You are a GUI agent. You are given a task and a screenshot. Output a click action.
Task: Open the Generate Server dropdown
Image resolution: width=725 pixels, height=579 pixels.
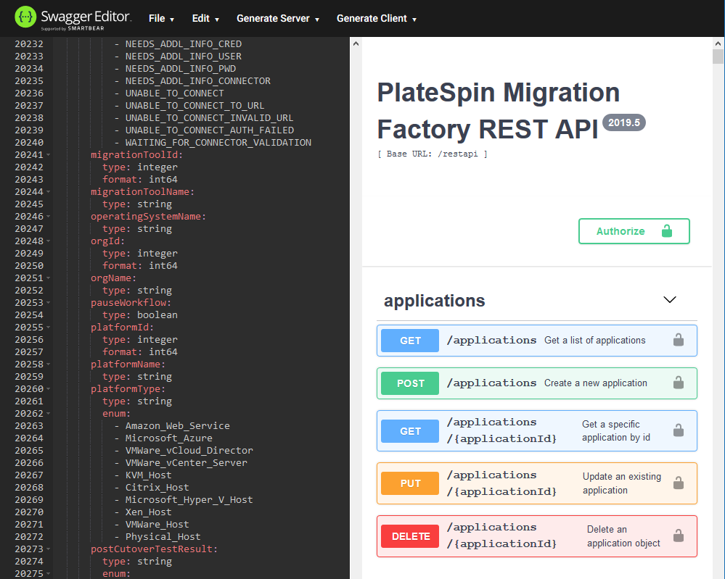click(x=278, y=19)
